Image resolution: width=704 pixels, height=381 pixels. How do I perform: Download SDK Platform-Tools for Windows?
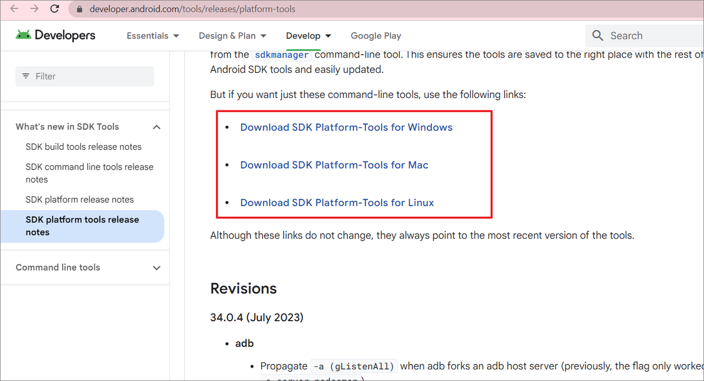pos(346,127)
